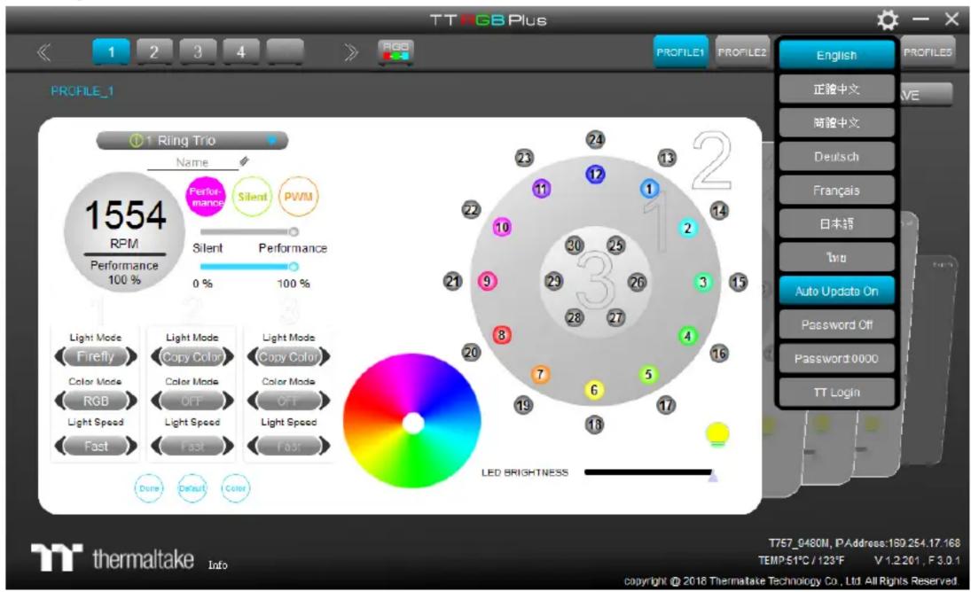Screen dimensions: 971x592
Task: Click the Silent-Performance gray slider
Action: point(249,232)
